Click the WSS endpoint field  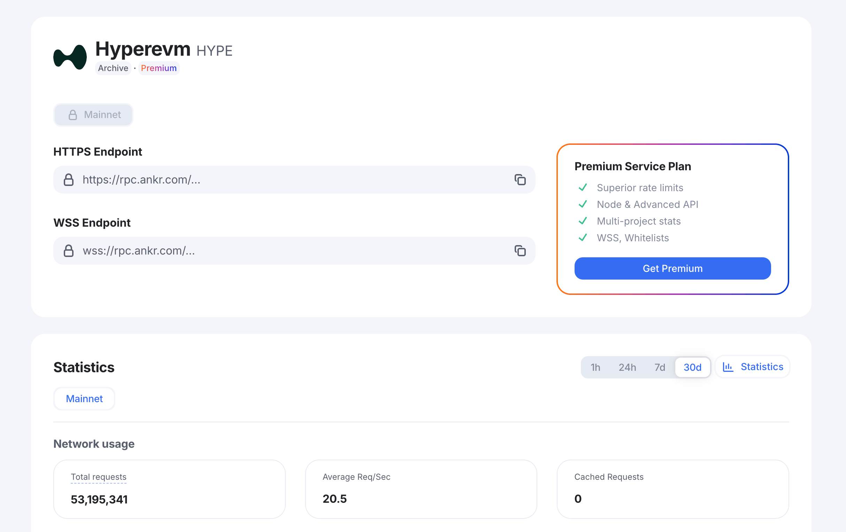(294, 251)
